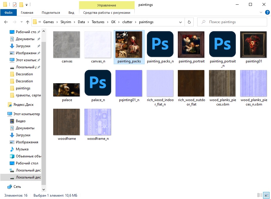Navigate to Skyrim in address path

66,22
